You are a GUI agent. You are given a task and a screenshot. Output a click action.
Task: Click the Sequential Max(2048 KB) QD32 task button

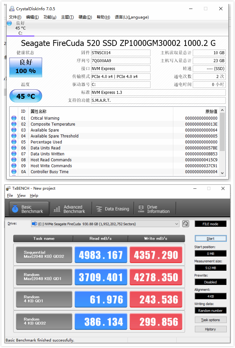pos(44,254)
